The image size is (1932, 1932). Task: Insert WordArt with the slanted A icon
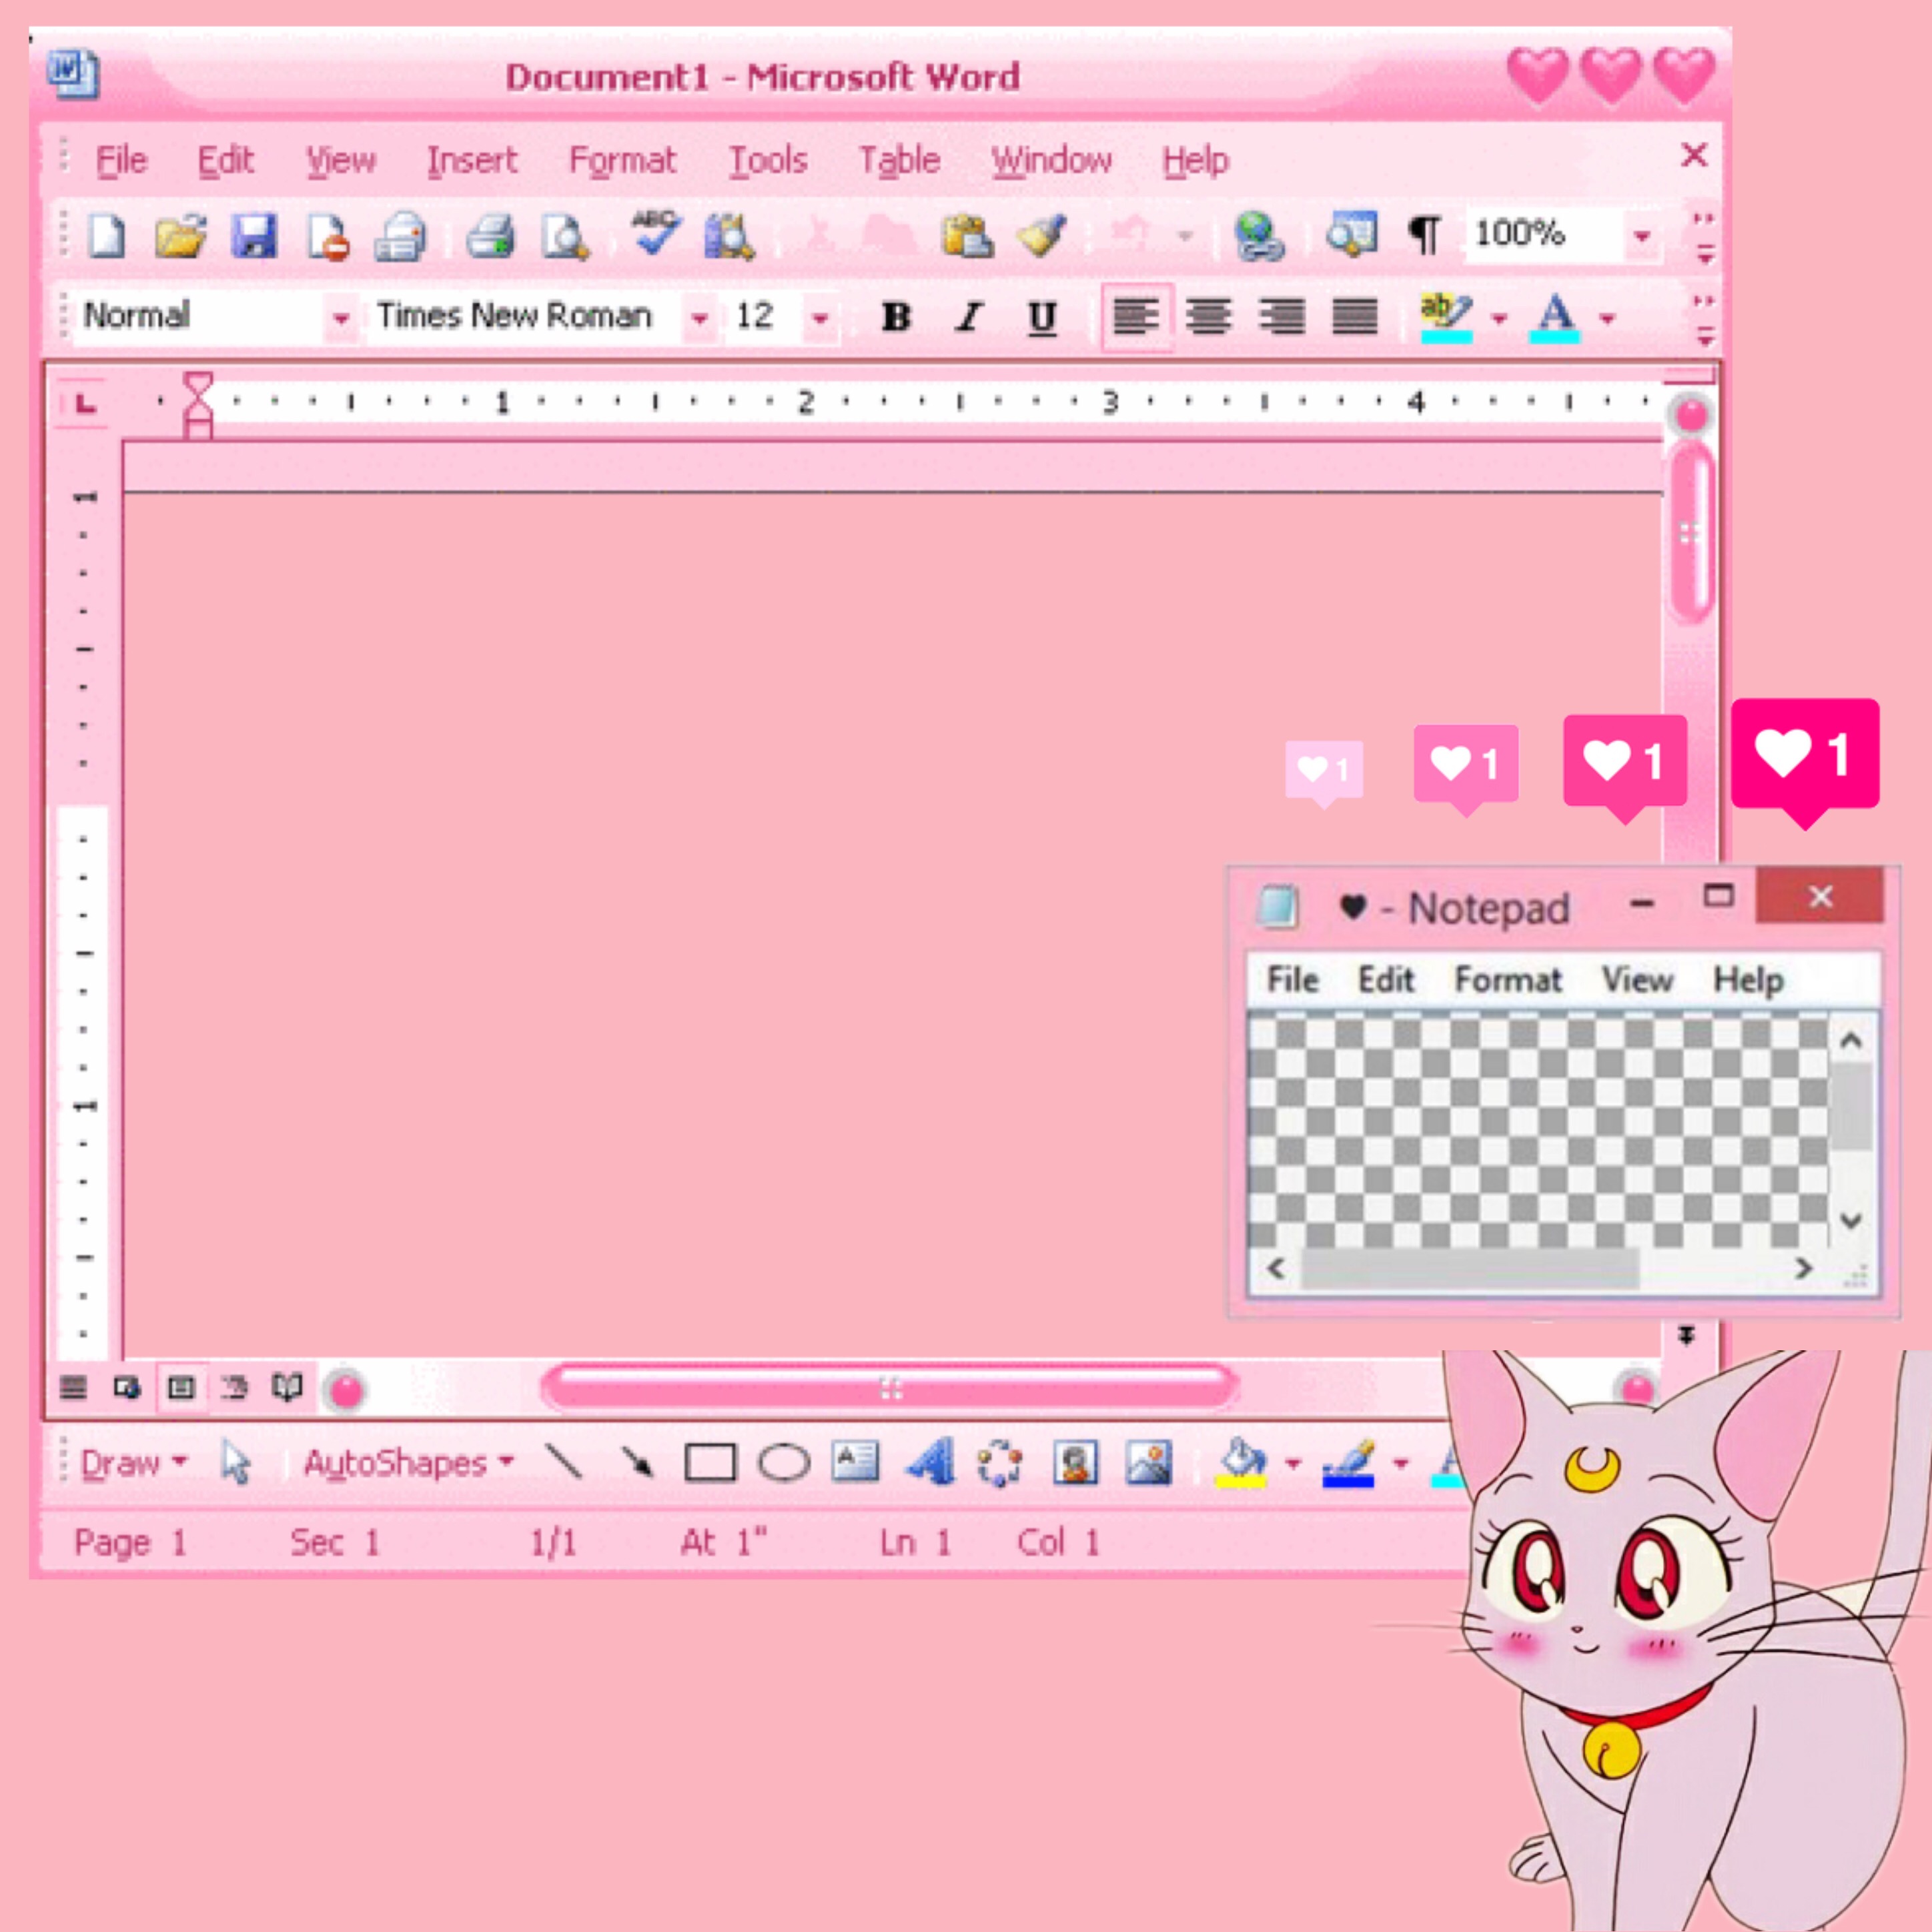point(930,1463)
